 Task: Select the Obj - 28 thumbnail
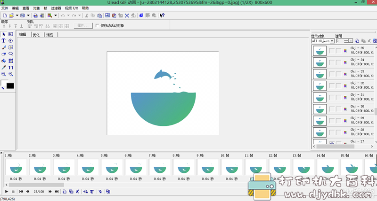tap(320, 132)
